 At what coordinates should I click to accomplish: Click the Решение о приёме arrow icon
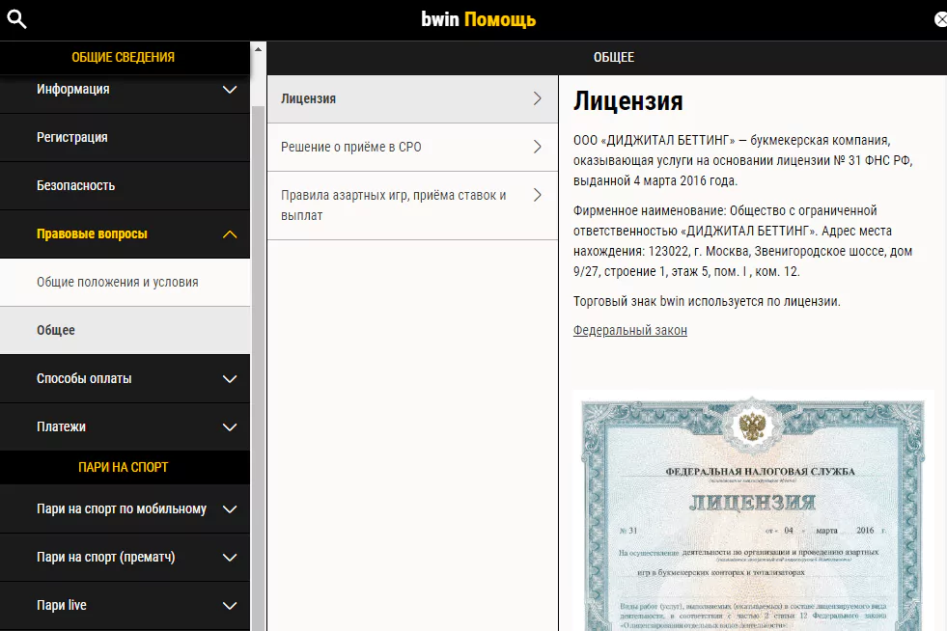[538, 147]
